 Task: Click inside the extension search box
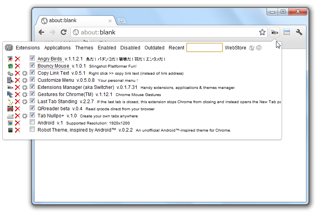204,47
